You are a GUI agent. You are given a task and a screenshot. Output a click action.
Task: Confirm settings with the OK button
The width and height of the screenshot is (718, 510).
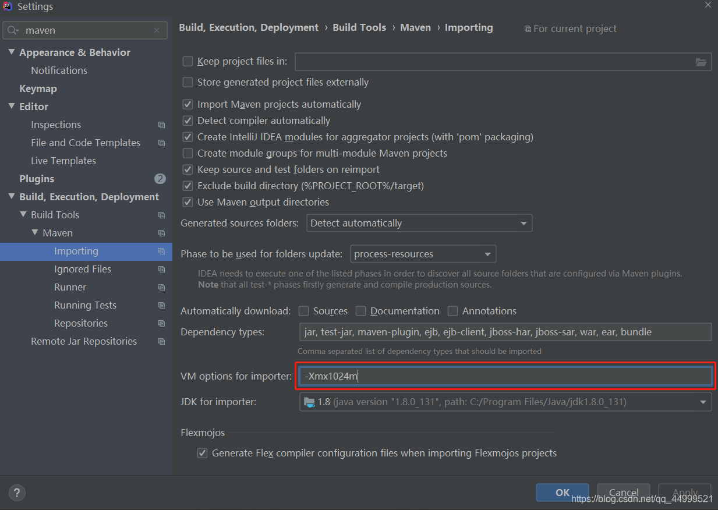[563, 493]
